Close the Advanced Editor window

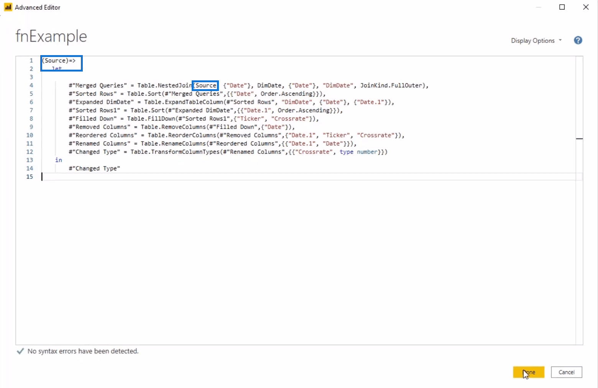[586, 7]
